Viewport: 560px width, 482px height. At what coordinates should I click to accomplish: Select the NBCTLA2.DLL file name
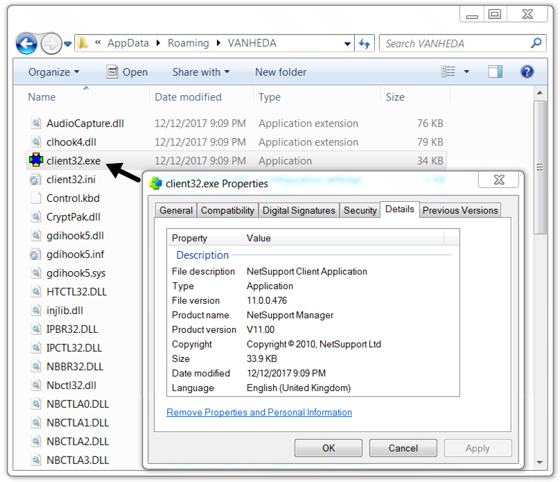coord(78,441)
